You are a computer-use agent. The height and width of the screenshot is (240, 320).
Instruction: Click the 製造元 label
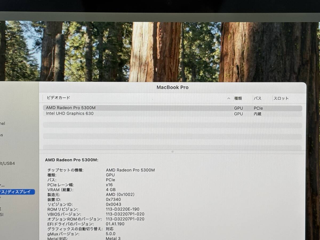54,195
